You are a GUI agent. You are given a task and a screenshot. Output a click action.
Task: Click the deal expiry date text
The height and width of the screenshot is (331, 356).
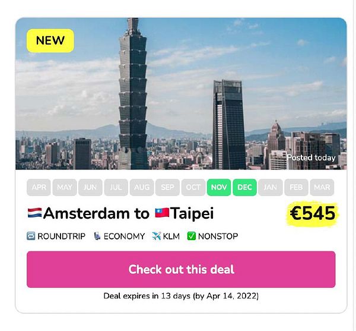point(181,295)
